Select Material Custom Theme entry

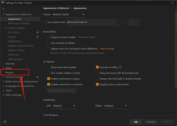coord(21,46)
